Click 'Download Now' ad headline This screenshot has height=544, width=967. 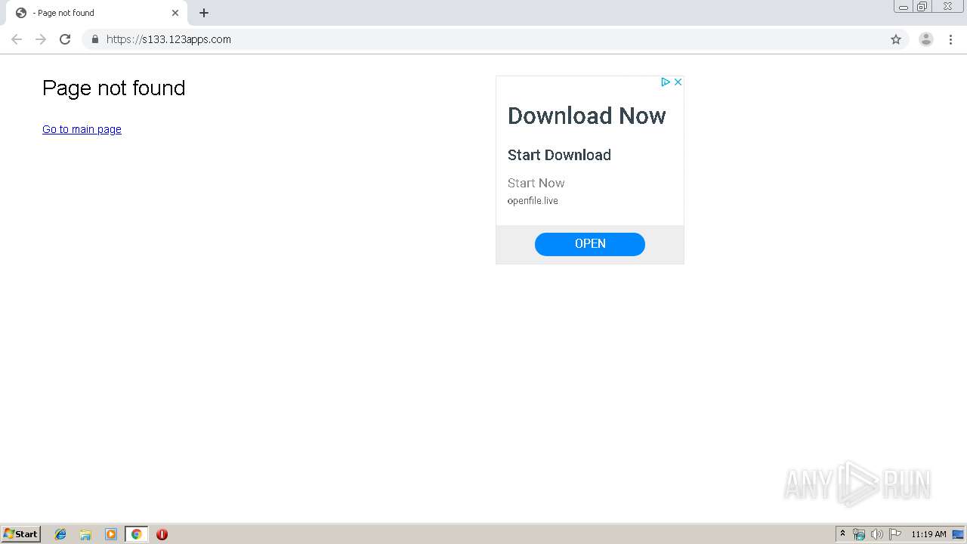click(586, 116)
